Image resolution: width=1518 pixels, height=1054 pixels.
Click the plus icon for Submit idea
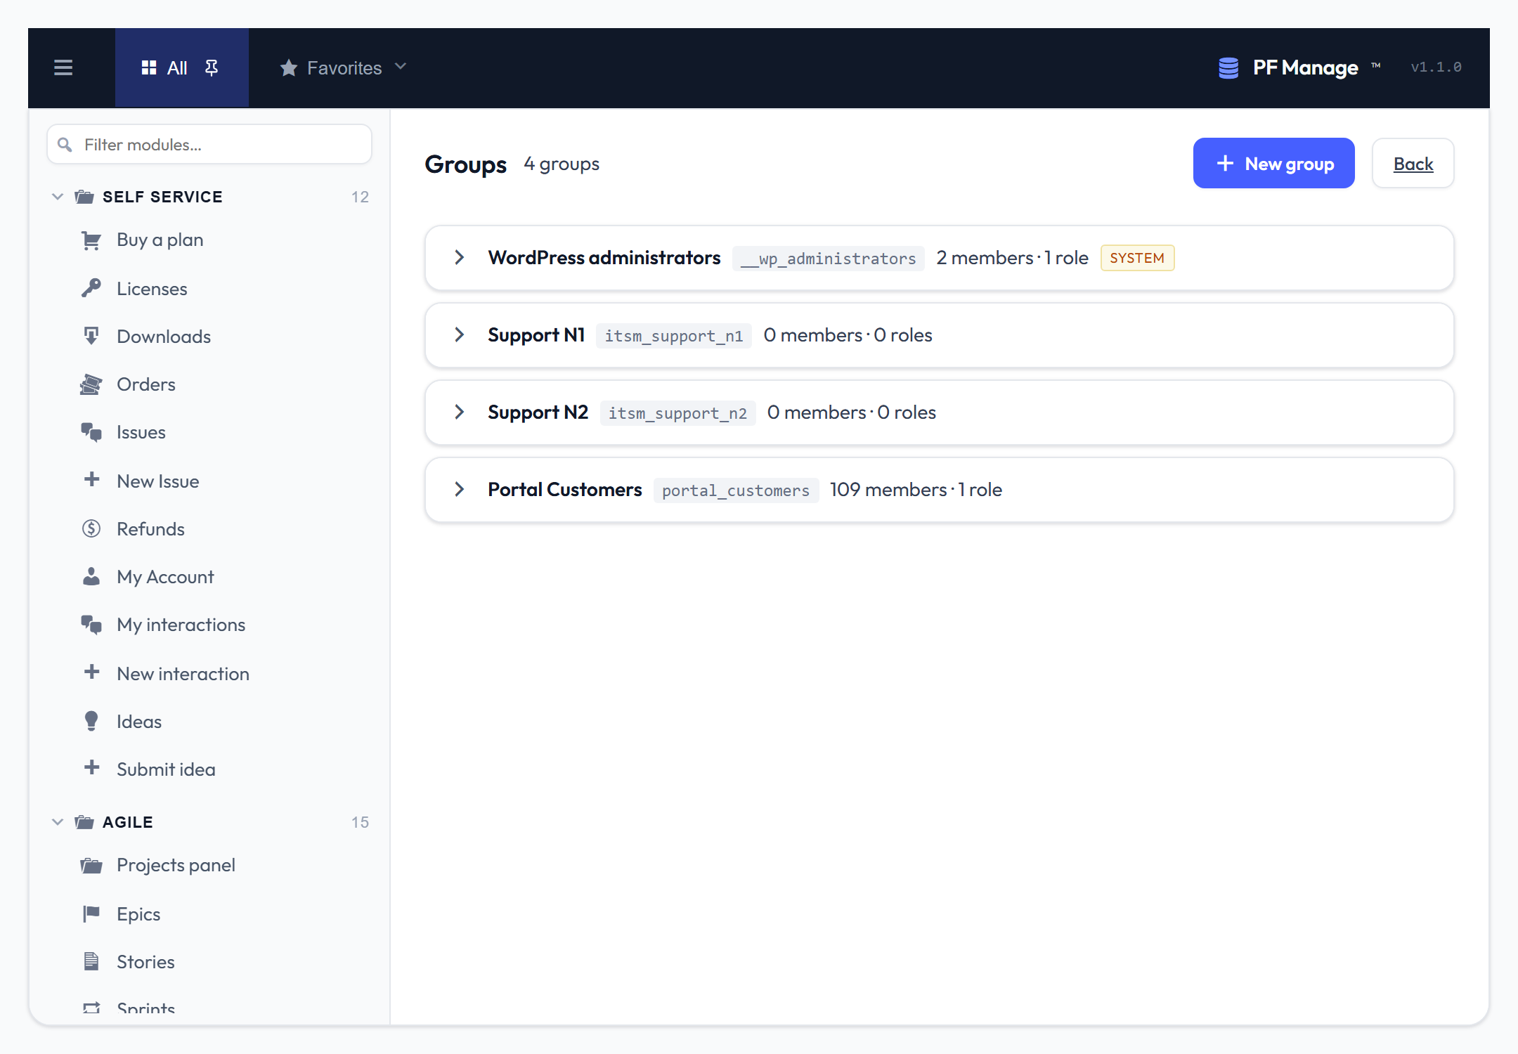pos(91,768)
